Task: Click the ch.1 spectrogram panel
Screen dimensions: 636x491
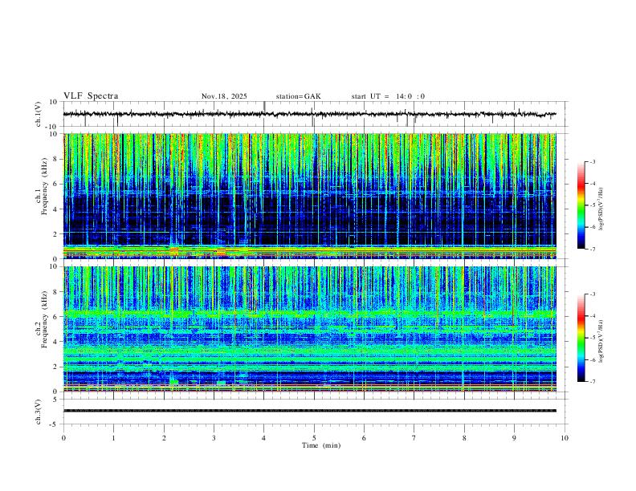Action: (309, 196)
